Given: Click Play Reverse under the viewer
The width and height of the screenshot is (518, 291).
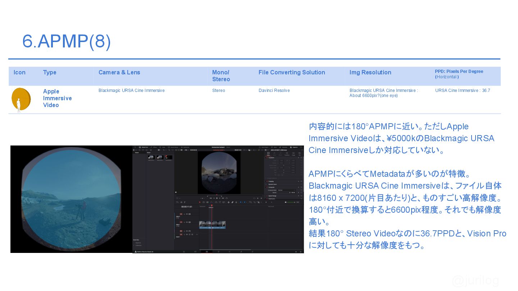Looking at the screenshot, I should coord(214,198).
